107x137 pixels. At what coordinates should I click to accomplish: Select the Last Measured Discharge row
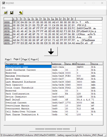tap(54, 82)
